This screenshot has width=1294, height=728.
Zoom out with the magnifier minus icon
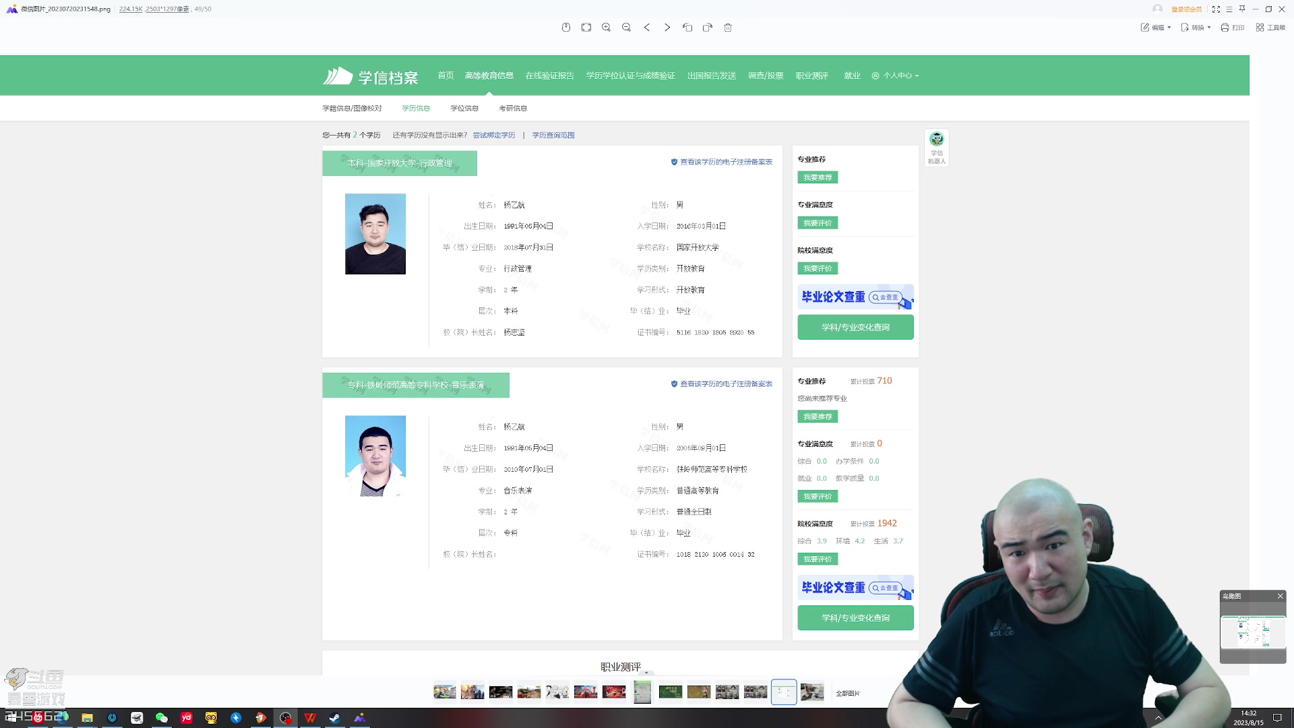627,28
